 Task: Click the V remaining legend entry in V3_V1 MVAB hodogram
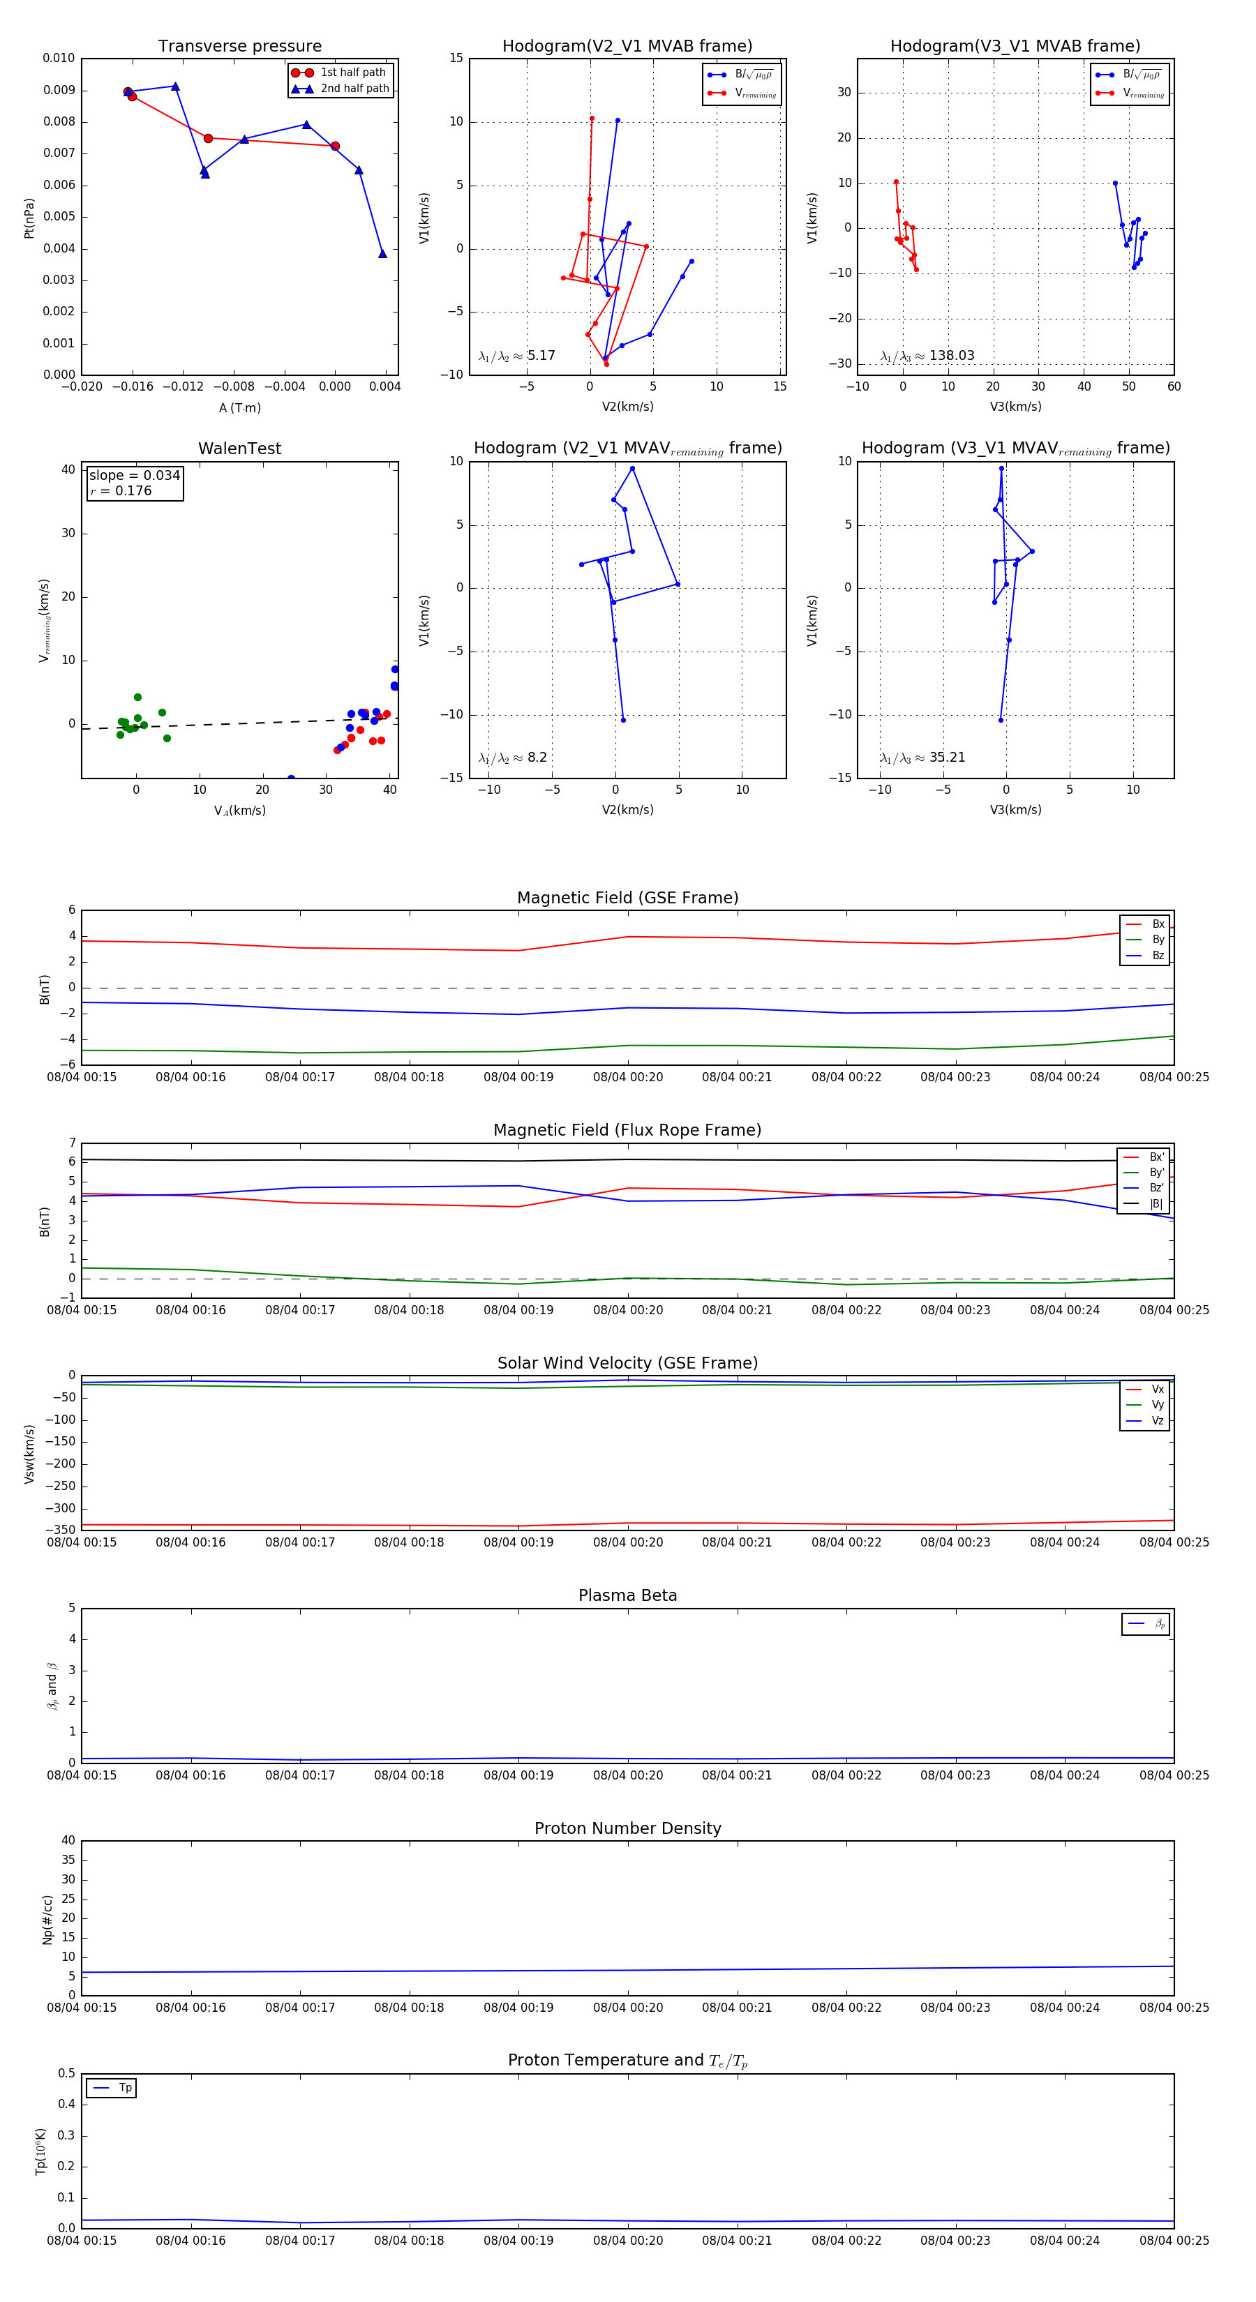click(x=1130, y=93)
